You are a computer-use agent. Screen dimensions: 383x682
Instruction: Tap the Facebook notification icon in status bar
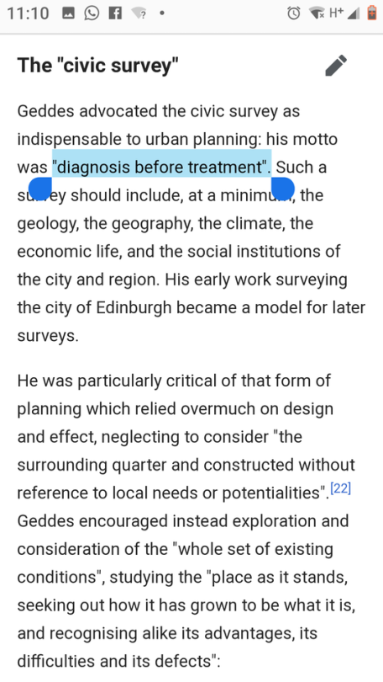pyautogui.click(x=115, y=13)
